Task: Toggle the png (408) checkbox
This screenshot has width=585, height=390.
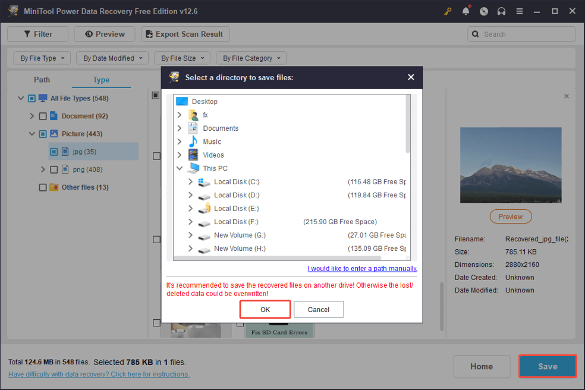Action: 54,170
